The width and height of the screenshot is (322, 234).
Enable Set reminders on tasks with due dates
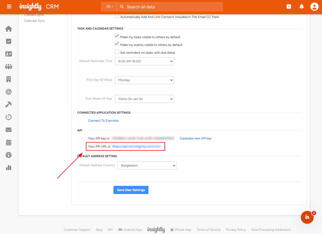[x=117, y=52]
